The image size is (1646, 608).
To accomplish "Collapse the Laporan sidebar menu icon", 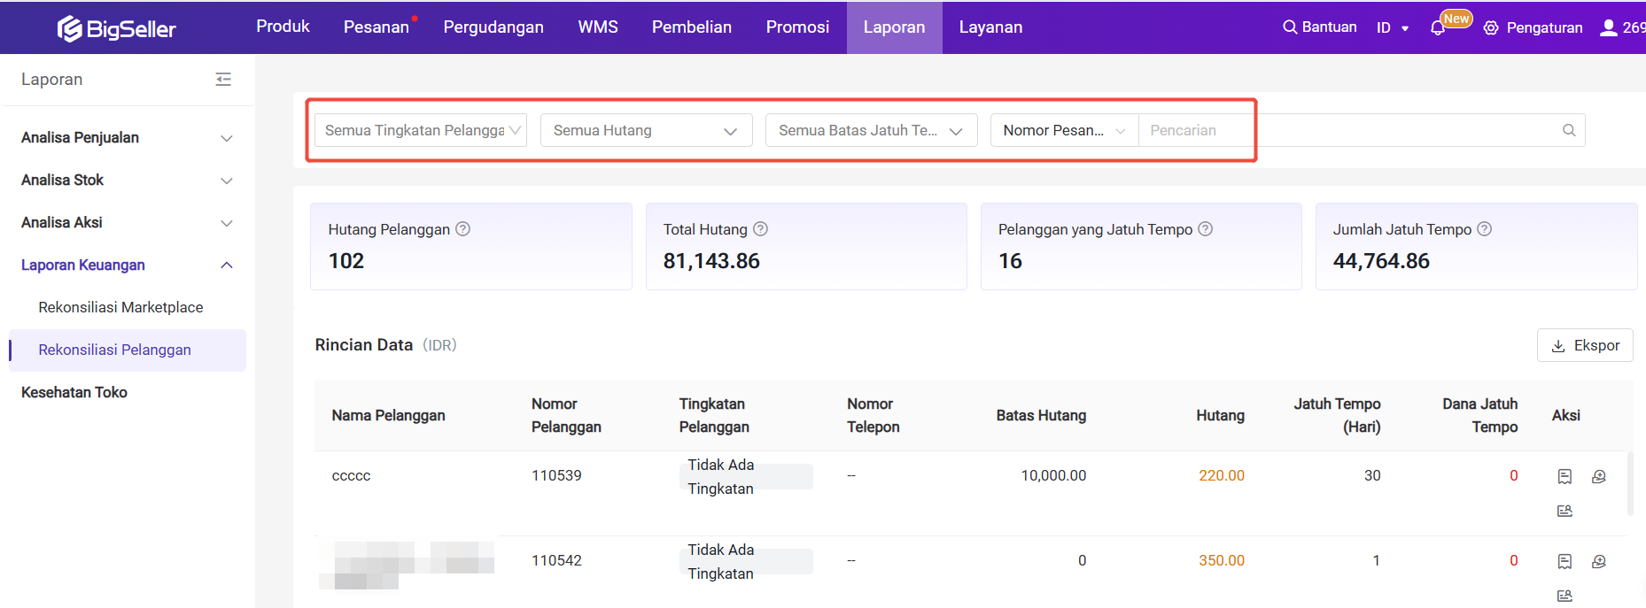I will pyautogui.click(x=223, y=80).
